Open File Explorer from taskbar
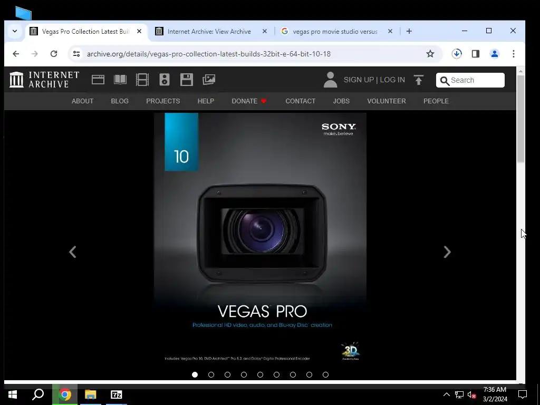The height and width of the screenshot is (405, 540). [x=91, y=394]
